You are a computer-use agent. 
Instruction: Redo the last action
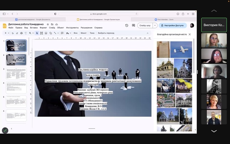tap(17, 33)
